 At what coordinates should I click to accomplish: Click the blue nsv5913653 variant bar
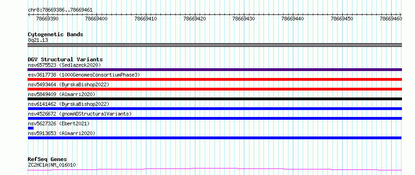pyautogui.click(x=214, y=138)
